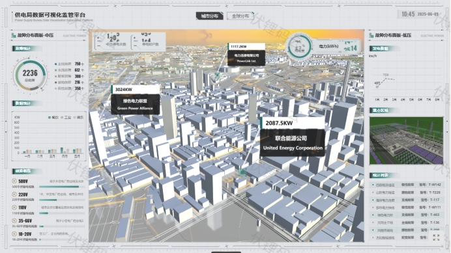Select the list row with 型号: T-463
Screen dimensions: 451x253
tap(406, 215)
